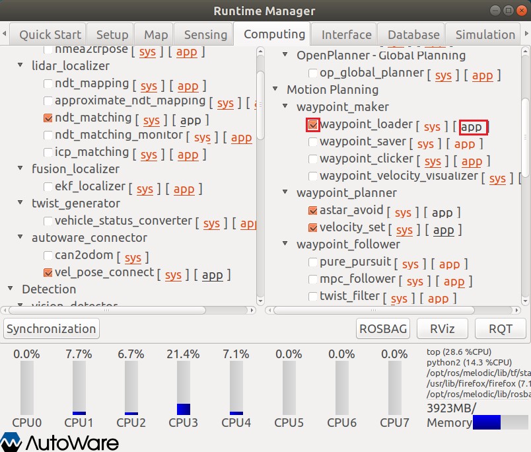Open the app link for waypoint_loader

[x=472, y=128]
